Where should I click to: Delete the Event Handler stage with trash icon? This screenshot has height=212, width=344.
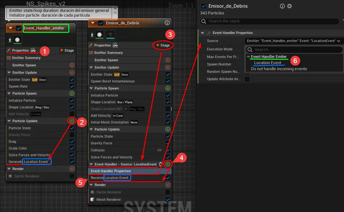(161, 164)
